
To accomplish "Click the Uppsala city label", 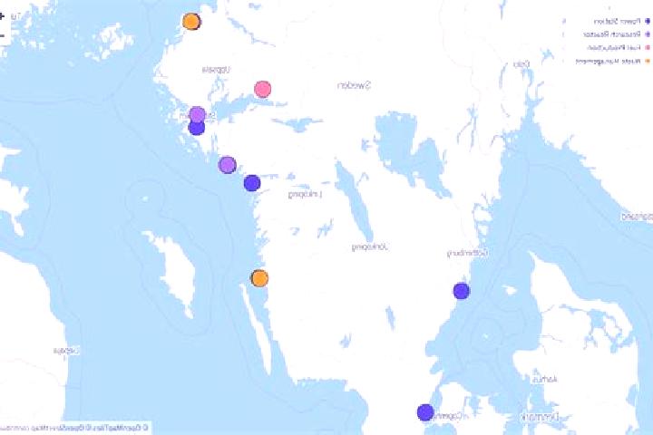I will (217, 70).
